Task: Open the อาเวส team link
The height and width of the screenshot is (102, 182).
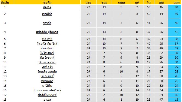Action: tap(47, 100)
